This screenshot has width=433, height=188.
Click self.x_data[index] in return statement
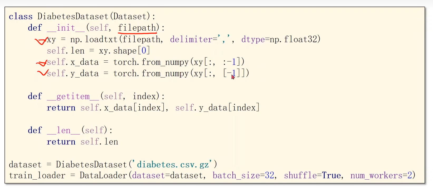(123, 108)
